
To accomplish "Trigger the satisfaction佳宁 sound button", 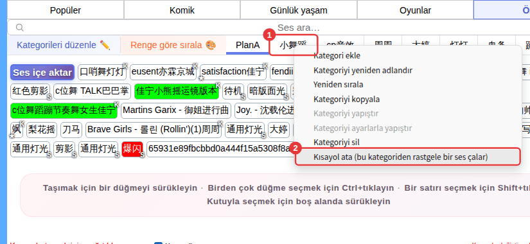I will (x=233, y=72).
